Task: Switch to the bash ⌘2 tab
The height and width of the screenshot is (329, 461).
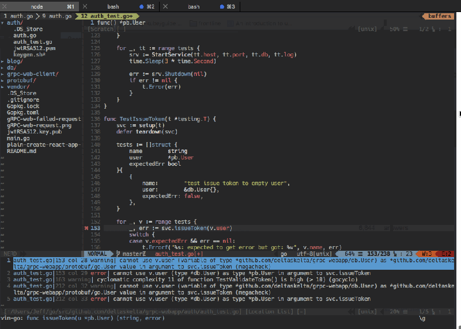Action: point(120,6)
